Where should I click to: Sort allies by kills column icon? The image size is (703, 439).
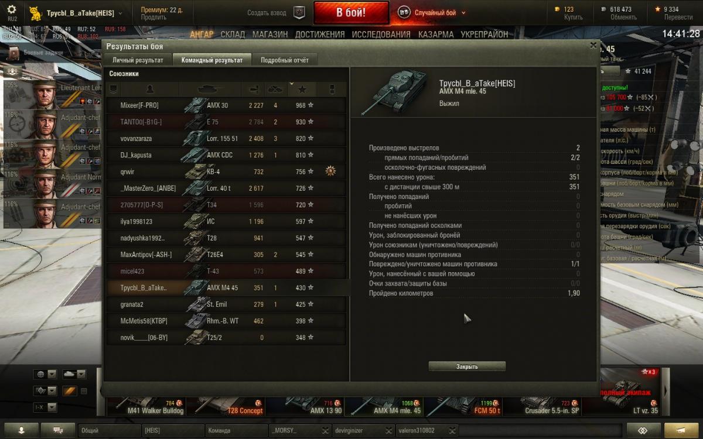[x=275, y=89]
